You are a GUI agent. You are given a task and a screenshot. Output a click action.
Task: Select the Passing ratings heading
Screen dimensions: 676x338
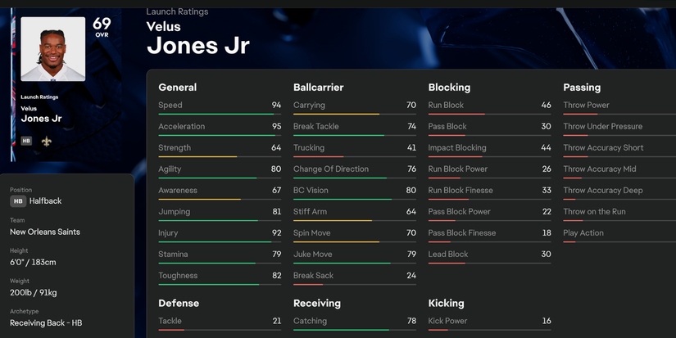(582, 87)
